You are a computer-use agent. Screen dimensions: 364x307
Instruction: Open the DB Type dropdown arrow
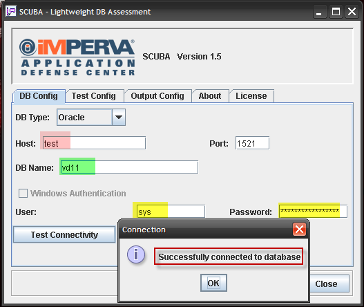(119, 117)
